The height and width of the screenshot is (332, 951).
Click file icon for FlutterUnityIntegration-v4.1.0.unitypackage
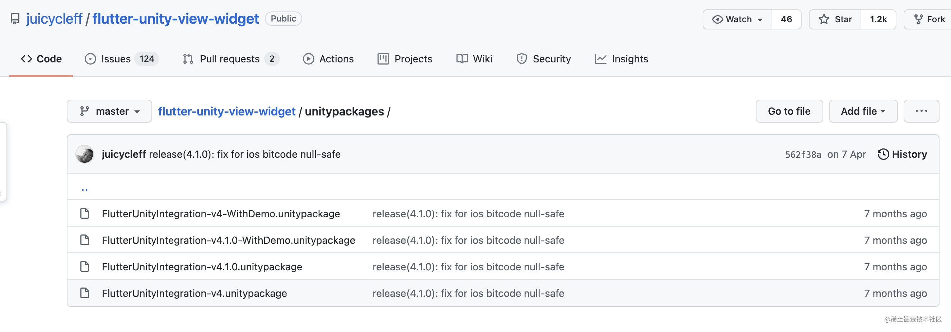coord(85,267)
